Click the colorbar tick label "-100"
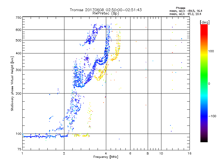This screenshot has width=223, height=167. coord(212,116)
